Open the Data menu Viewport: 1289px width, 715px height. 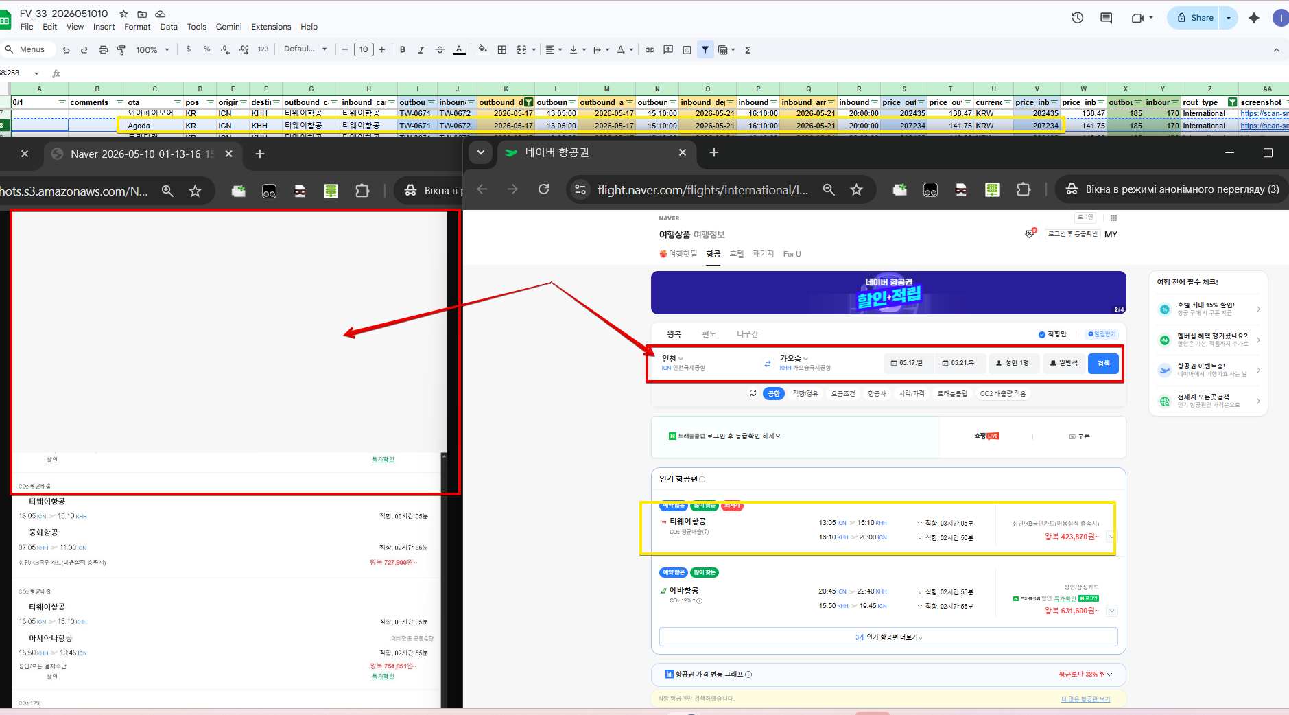169,27
